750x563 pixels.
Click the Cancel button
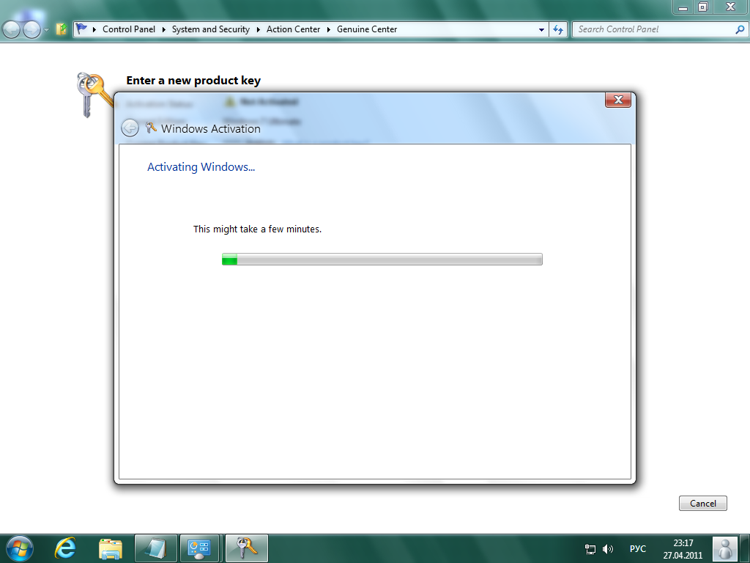pyautogui.click(x=702, y=503)
